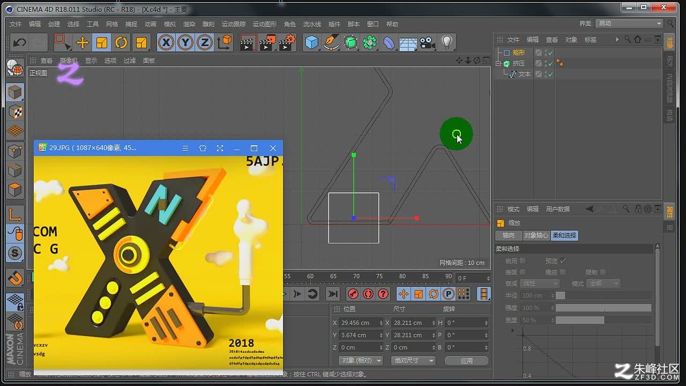Toggle the green checkmark for 文本
The height and width of the screenshot is (386, 686).
pos(550,74)
